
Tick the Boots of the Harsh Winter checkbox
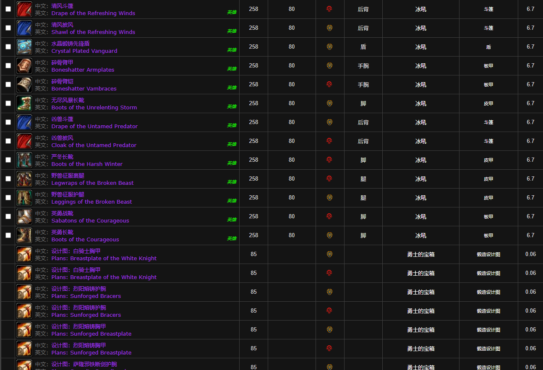8,160
